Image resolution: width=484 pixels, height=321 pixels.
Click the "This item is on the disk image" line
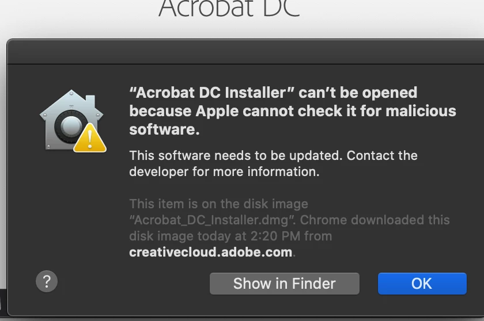[x=218, y=204]
